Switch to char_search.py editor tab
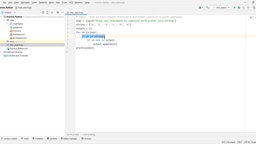The width and height of the screenshot is (256, 144). click(x=76, y=12)
